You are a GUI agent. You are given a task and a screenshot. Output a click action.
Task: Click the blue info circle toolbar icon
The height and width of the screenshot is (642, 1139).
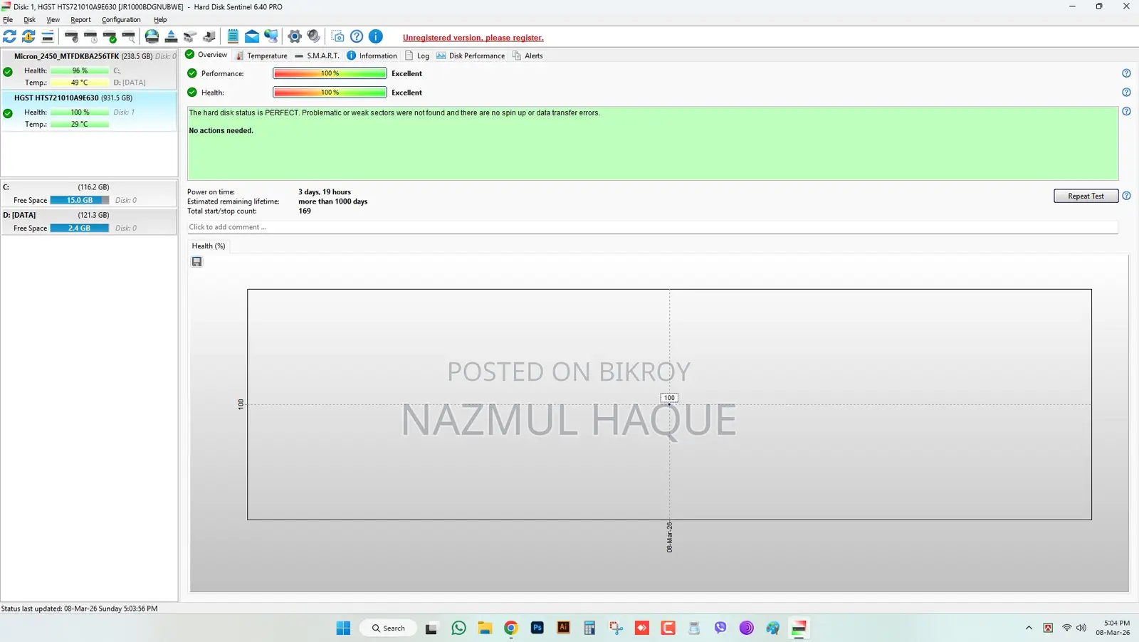click(376, 36)
